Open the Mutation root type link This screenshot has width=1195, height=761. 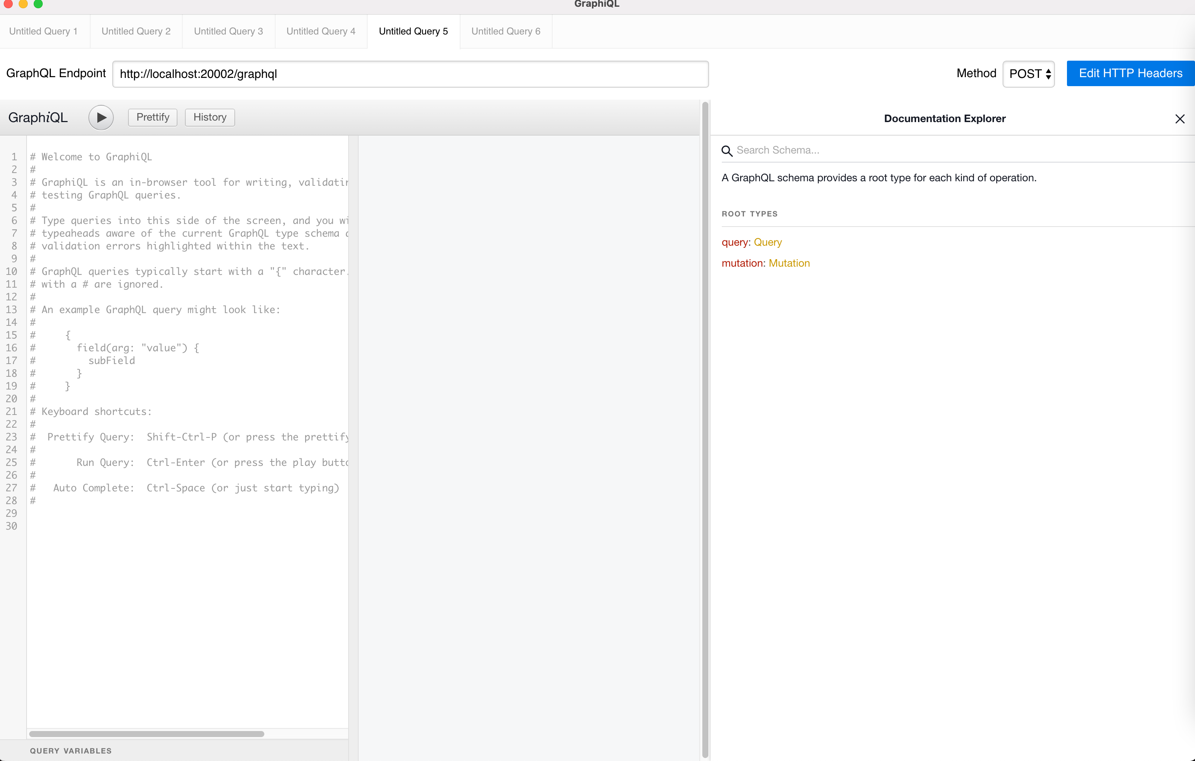point(789,263)
